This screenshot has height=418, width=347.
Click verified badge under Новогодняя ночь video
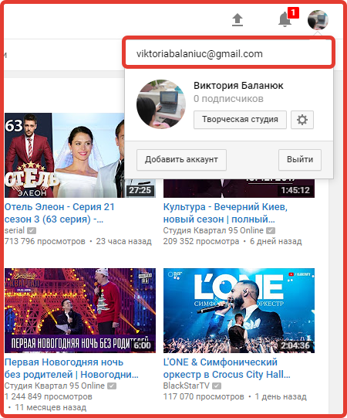pos(112,386)
